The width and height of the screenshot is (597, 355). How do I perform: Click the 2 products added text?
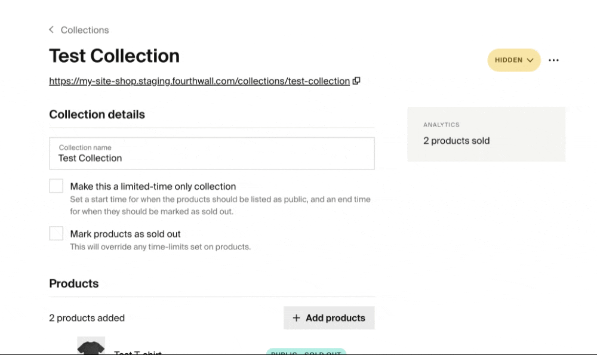[87, 318]
